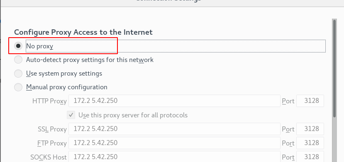The height and width of the screenshot is (162, 344).
Task: Click the dialog's vertical scrollbar thumb
Action: 334,68
